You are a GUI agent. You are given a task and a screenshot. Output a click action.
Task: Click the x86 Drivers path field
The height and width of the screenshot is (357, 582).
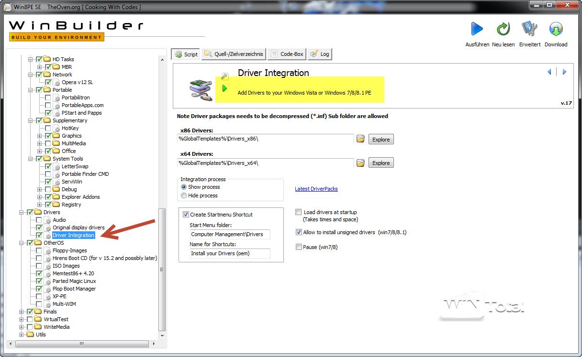point(266,139)
